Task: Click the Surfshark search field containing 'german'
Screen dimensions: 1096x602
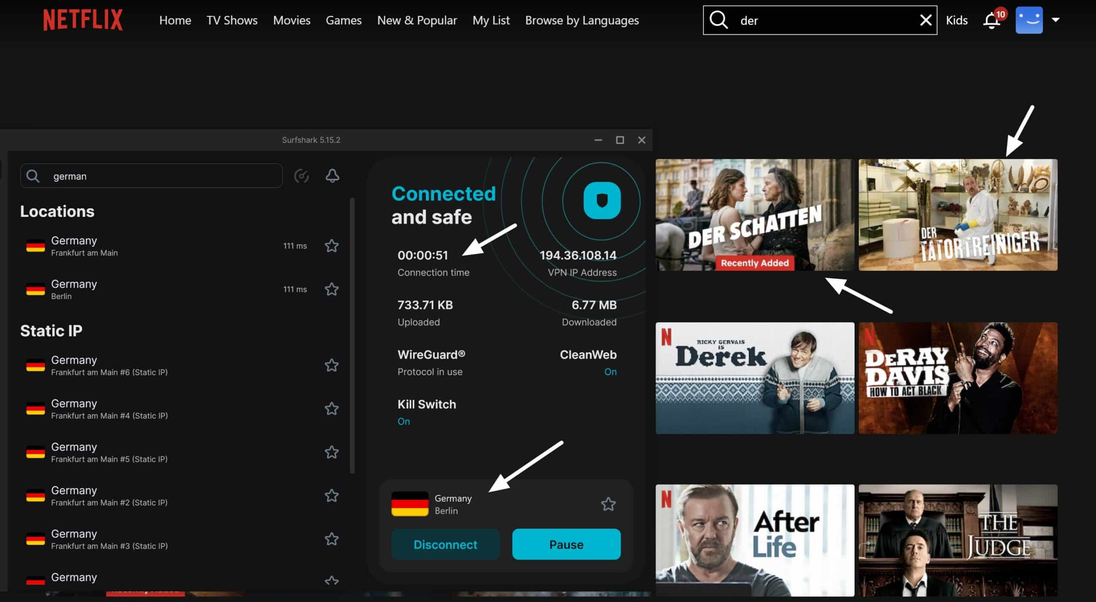Action: [151, 176]
